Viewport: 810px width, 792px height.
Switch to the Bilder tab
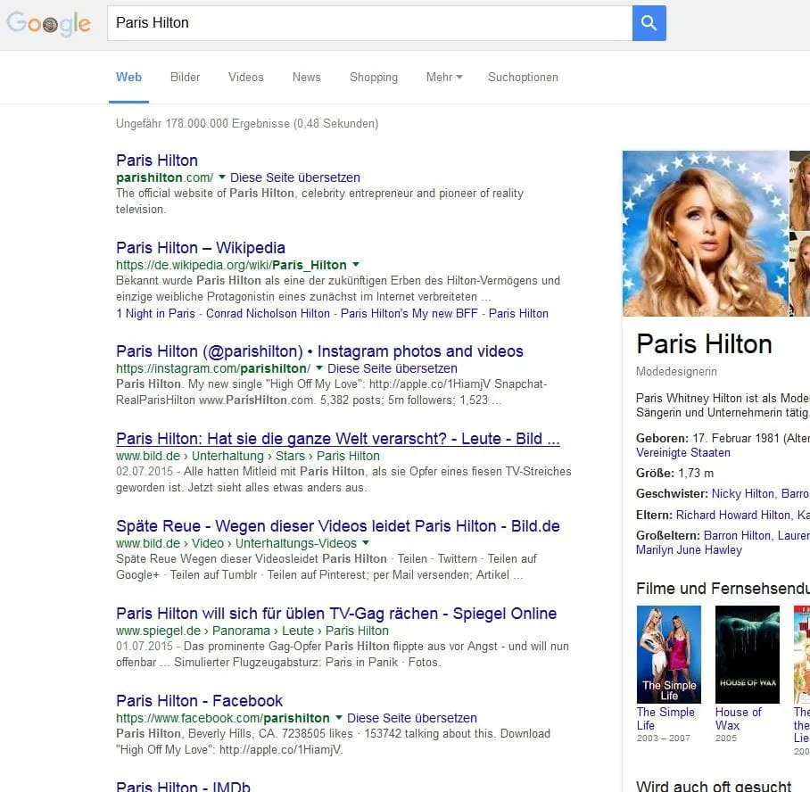click(x=185, y=78)
